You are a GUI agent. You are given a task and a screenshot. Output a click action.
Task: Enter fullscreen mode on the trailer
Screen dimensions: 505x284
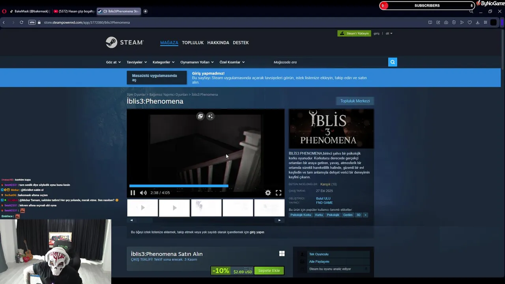[x=279, y=193]
